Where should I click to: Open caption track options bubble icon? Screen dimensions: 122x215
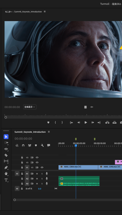pyautogui.click(x=49, y=145)
